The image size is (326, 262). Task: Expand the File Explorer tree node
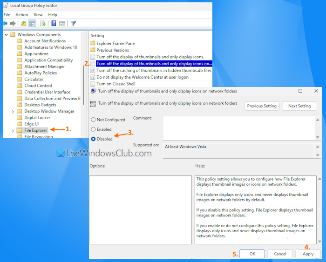click(x=13, y=131)
